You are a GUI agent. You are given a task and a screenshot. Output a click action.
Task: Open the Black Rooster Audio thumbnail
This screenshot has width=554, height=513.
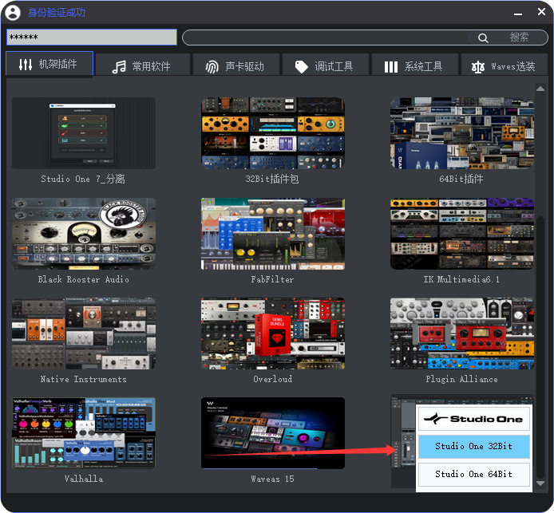84,234
